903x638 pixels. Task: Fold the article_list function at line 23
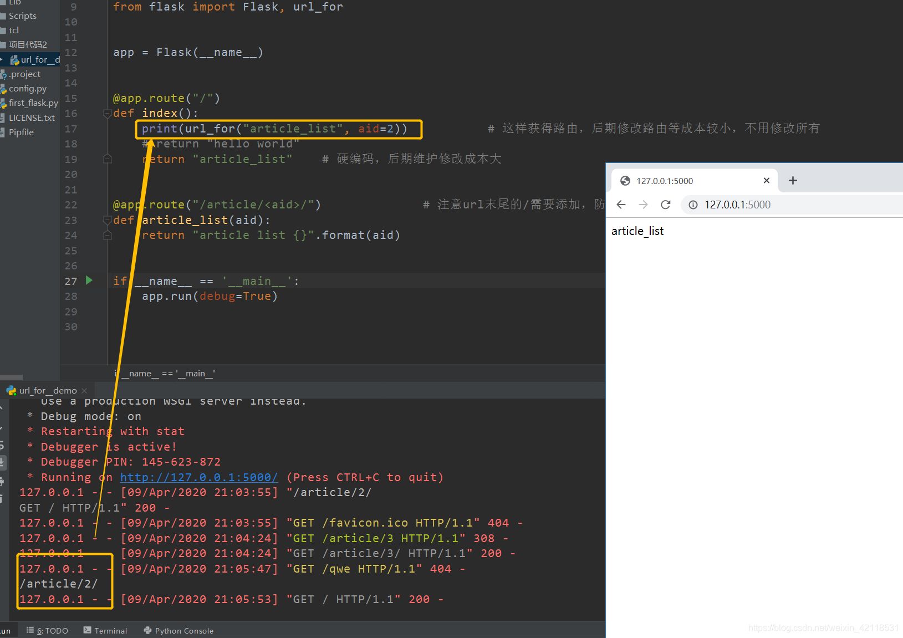108,221
